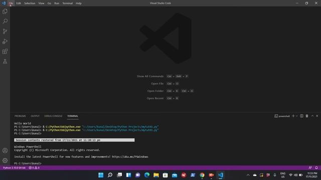Kill terminal with trash icon

pyautogui.click(x=307, y=116)
